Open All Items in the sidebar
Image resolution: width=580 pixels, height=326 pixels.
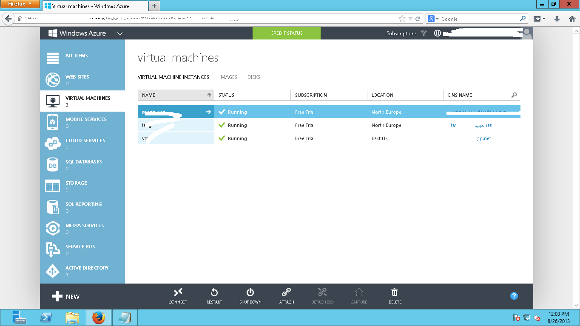tap(82, 58)
